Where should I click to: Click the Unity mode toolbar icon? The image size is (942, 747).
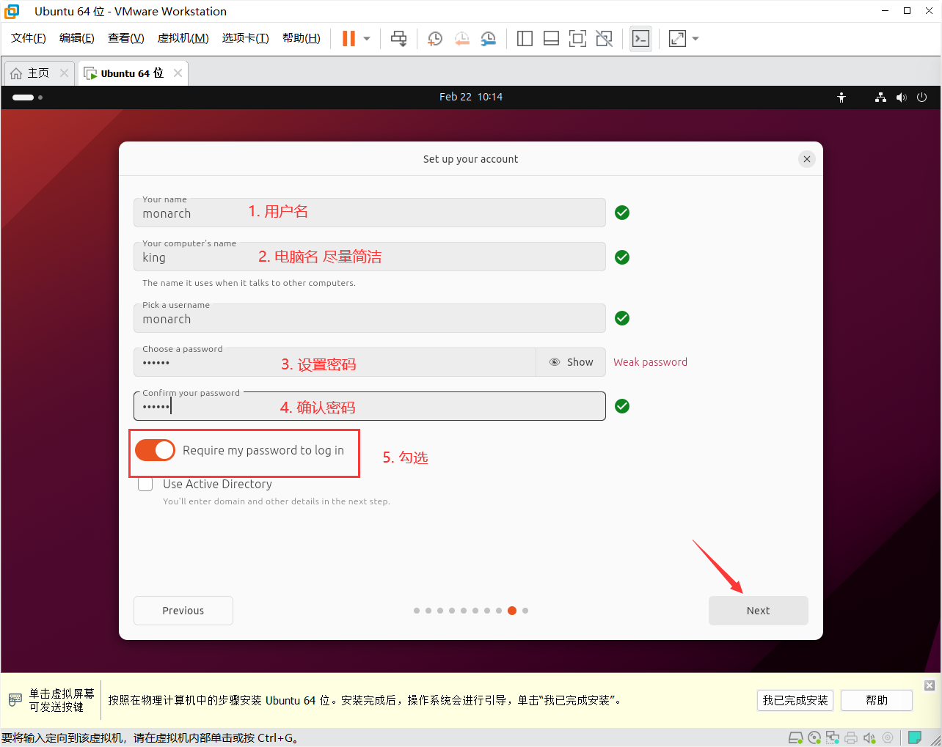tap(604, 39)
